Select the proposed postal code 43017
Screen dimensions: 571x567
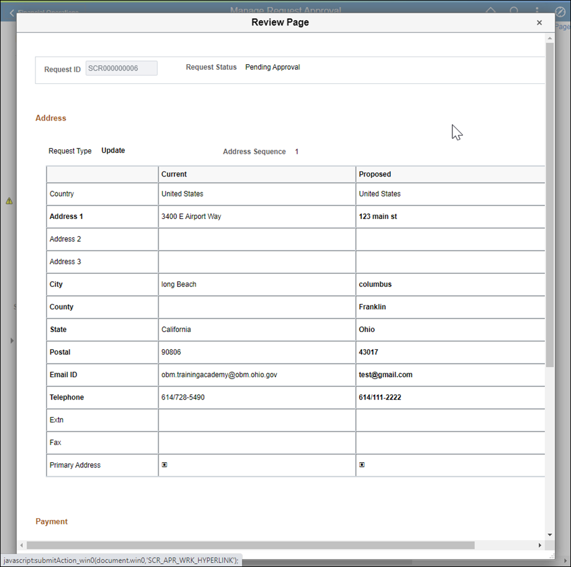(369, 352)
